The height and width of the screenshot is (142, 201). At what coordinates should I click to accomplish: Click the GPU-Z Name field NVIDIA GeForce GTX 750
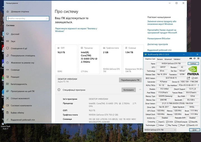click(x=171, y=63)
